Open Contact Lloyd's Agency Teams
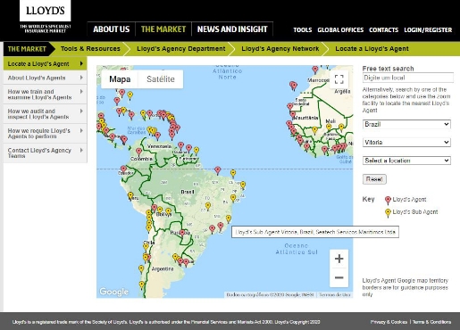460x330 pixels. [45, 153]
